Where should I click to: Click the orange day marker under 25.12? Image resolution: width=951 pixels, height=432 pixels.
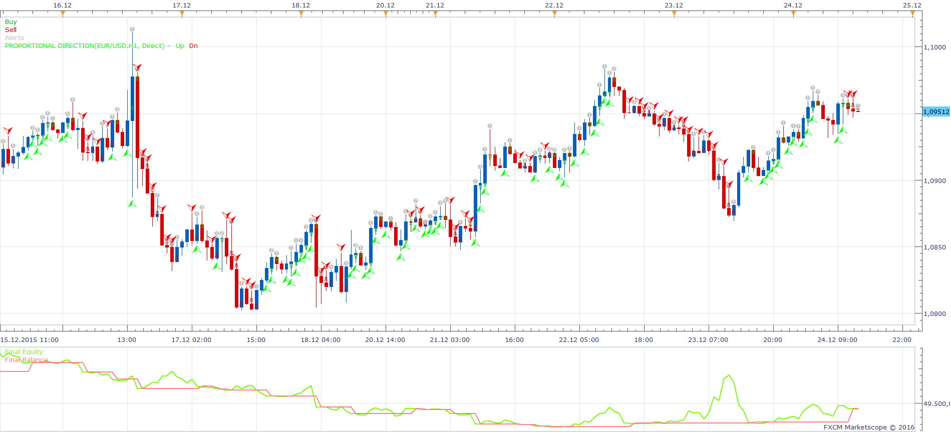point(912,13)
